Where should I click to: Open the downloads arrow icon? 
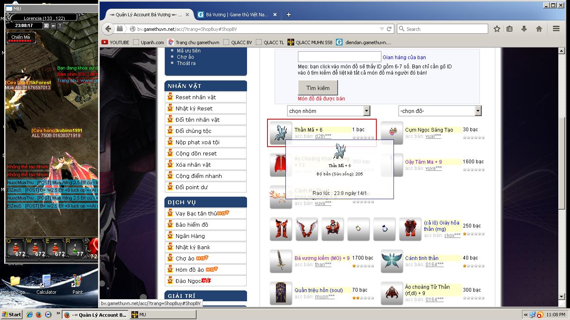click(524, 29)
